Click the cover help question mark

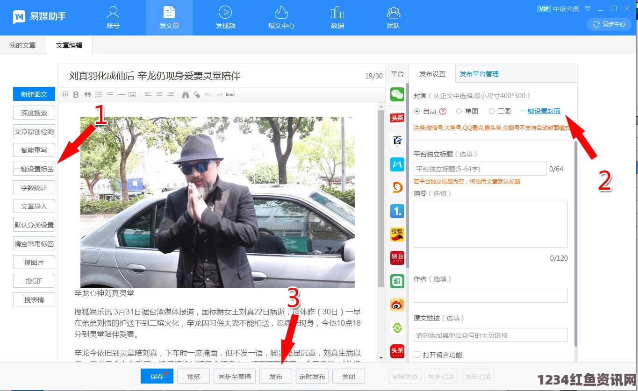pyautogui.click(x=443, y=111)
